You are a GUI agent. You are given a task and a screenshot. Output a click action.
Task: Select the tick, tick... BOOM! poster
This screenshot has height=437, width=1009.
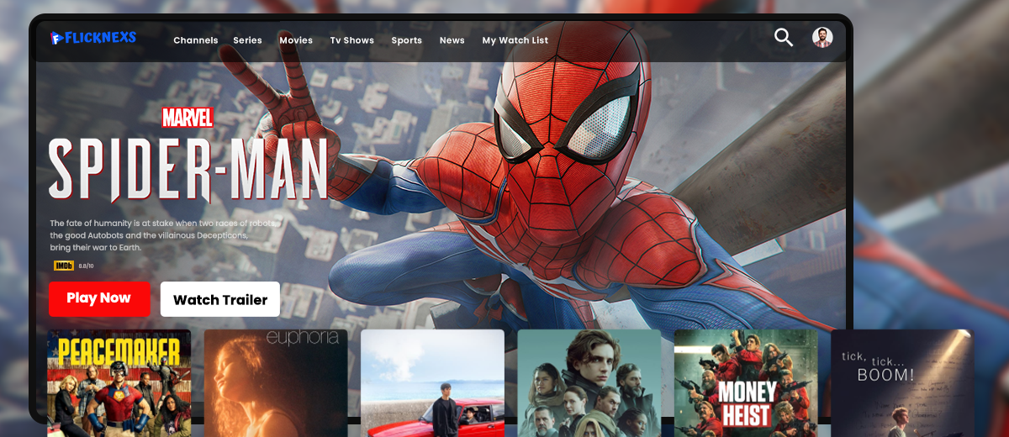[901, 382]
